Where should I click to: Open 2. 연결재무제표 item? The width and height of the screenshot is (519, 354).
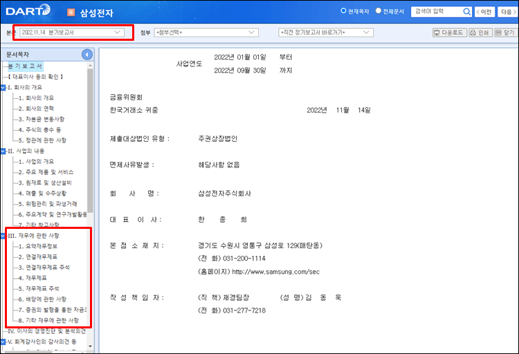tap(38, 257)
